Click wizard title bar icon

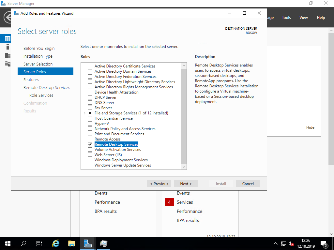[16, 13]
